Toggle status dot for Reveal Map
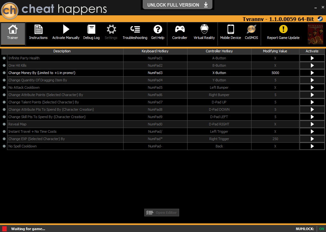326x232 pixels. point(4,124)
